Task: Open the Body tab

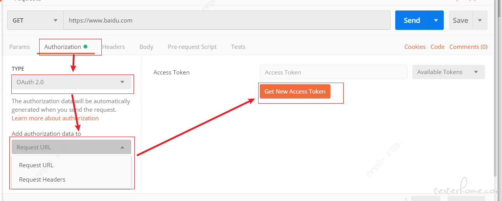Action: [x=146, y=47]
